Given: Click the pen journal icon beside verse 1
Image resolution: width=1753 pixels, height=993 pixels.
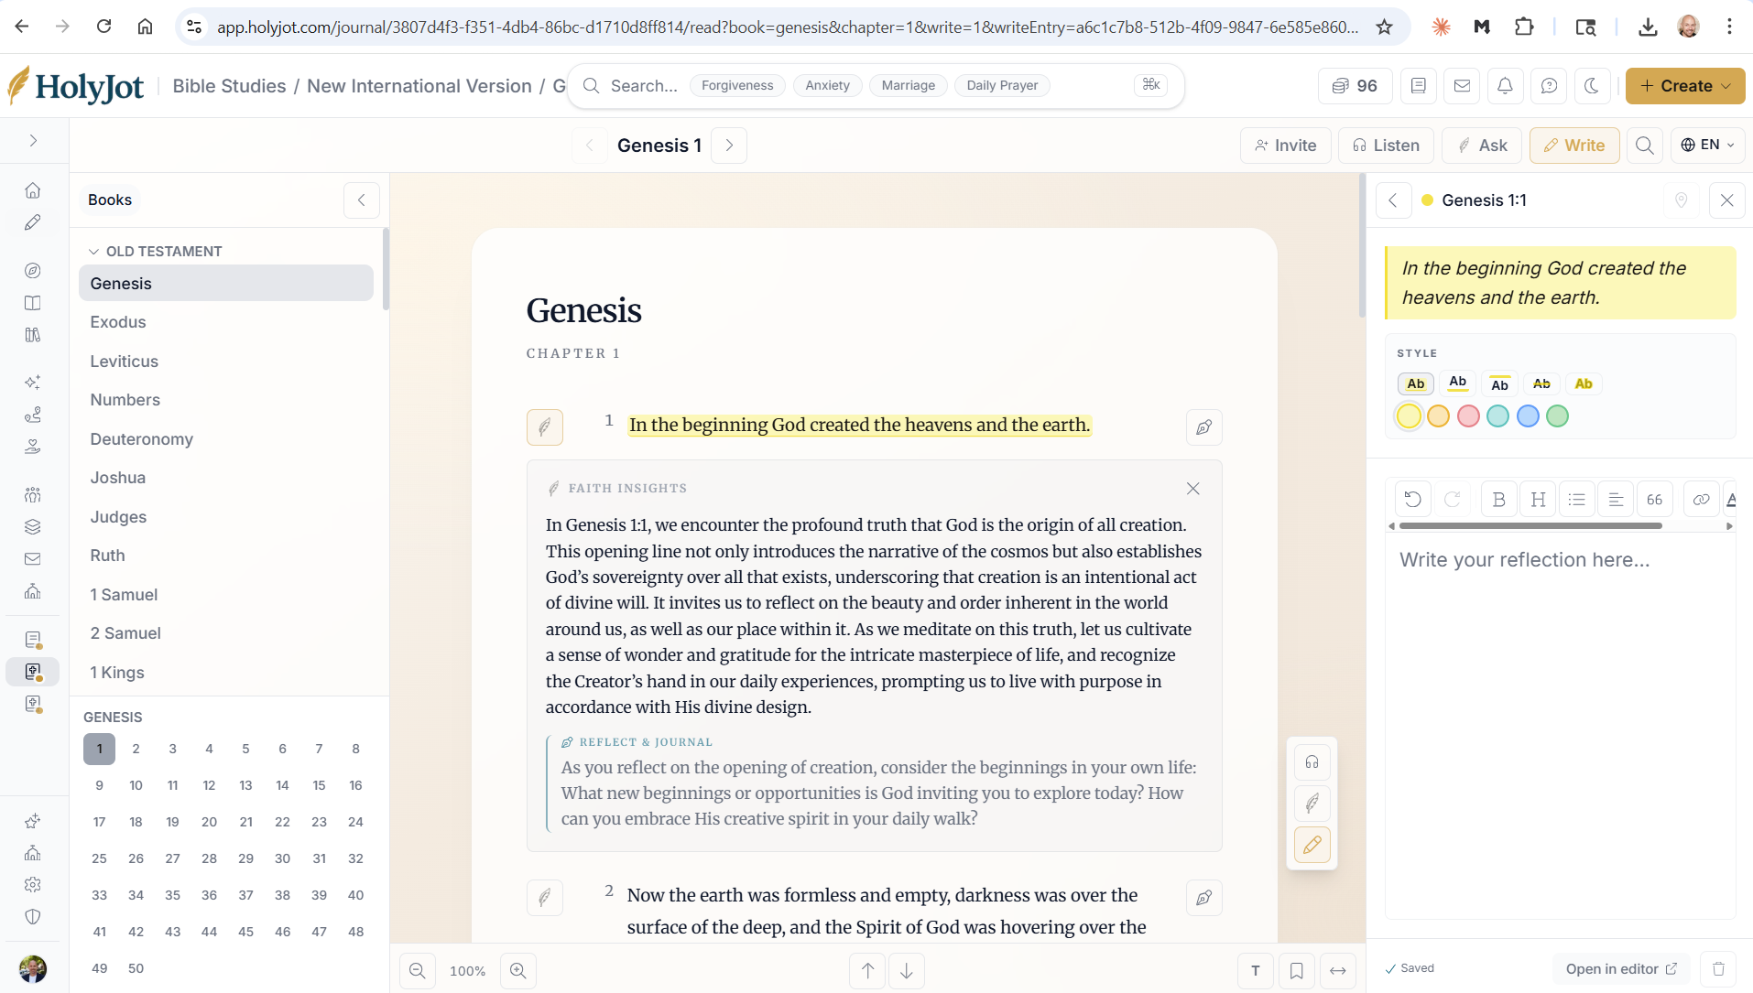Looking at the screenshot, I should 1204,427.
